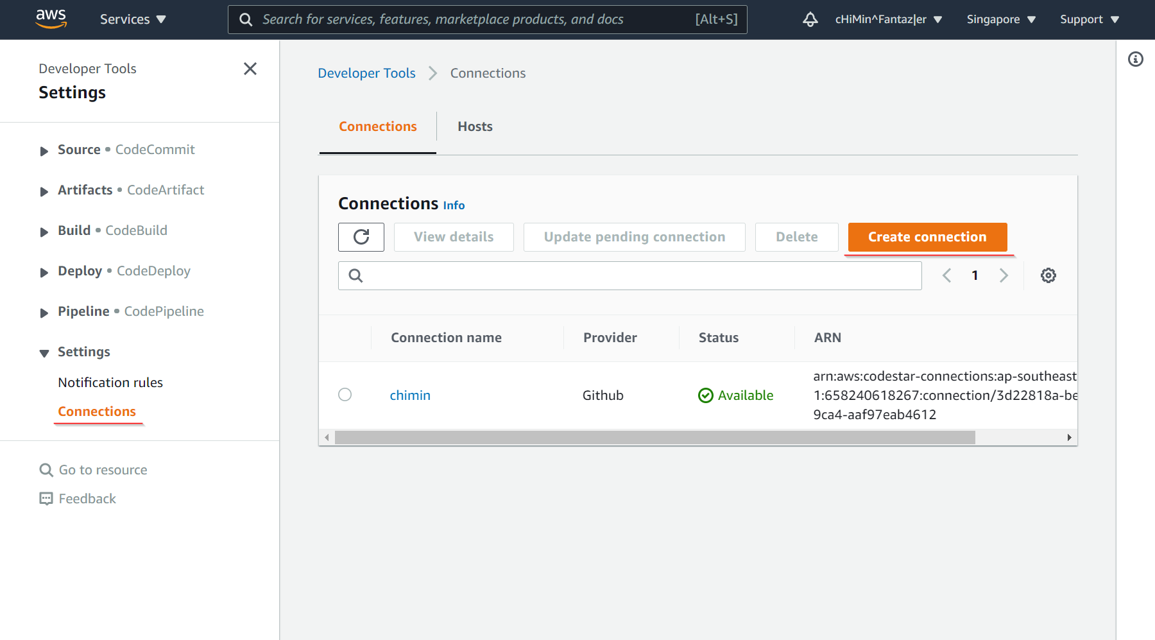Expand the Pipeline CodePipeline section
1155x640 pixels.
(x=44, y=313)
